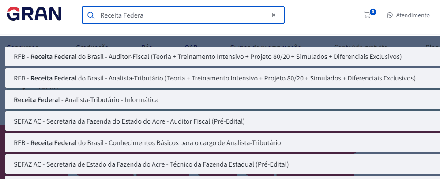Open the Conteúdo gratuito navigation item

point(361,45)
